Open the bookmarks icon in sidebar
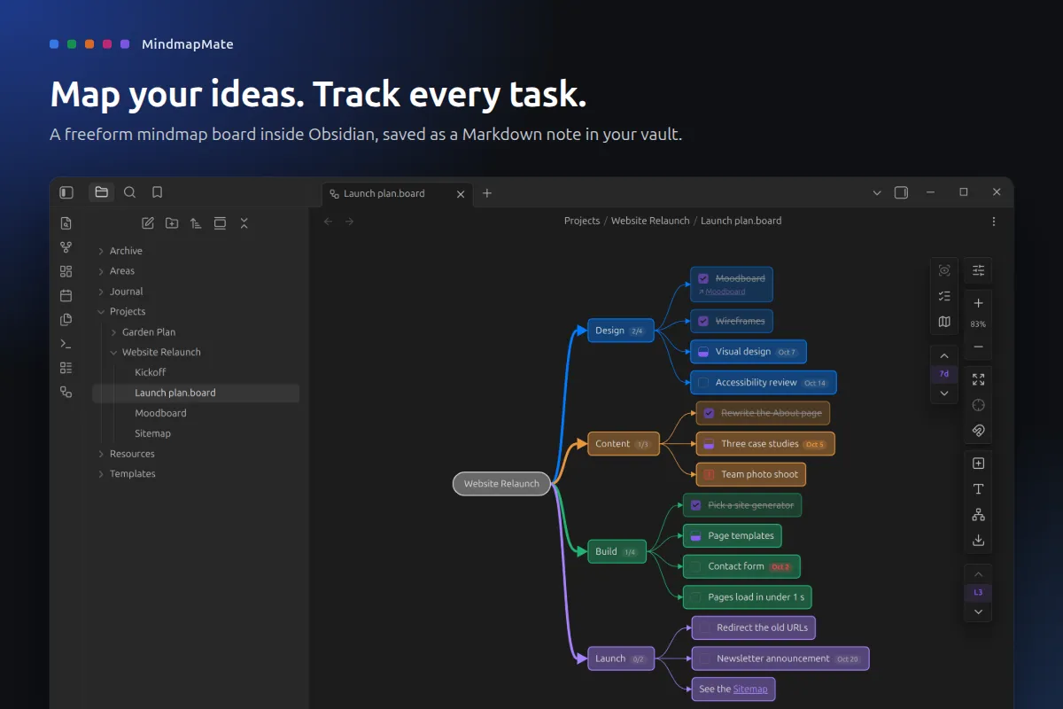1063x709 pixels. click(x=157, y=192)
